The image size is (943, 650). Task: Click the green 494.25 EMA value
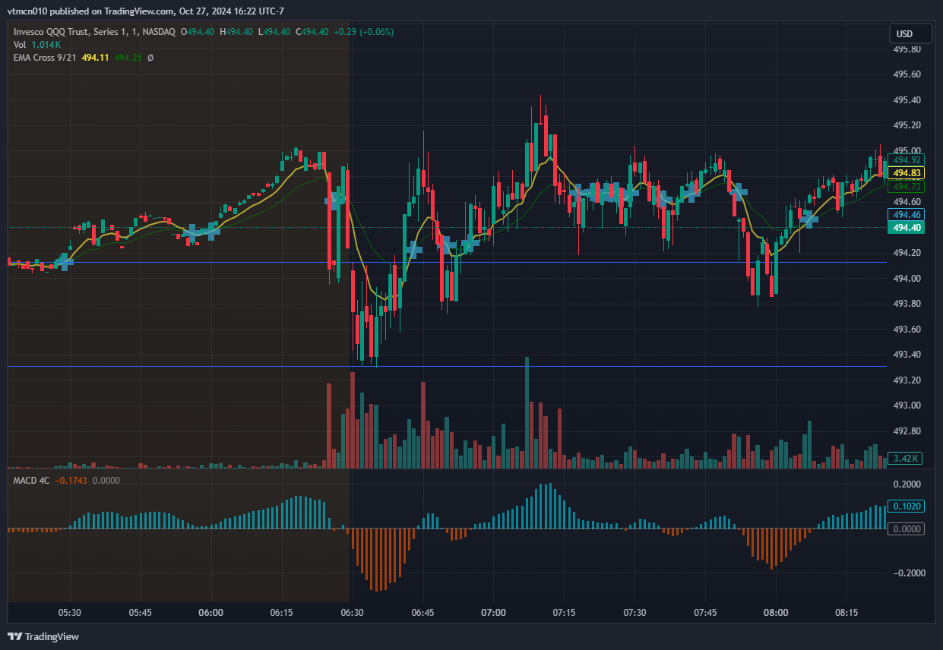[x=128, y=58]
